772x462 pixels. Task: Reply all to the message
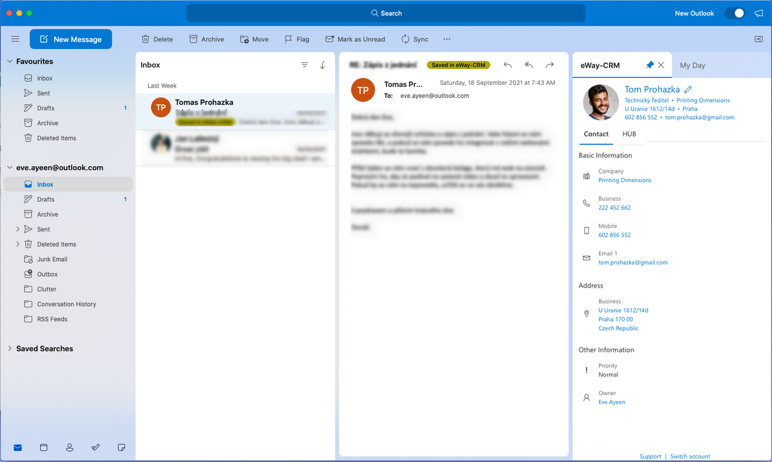point(529,65)
